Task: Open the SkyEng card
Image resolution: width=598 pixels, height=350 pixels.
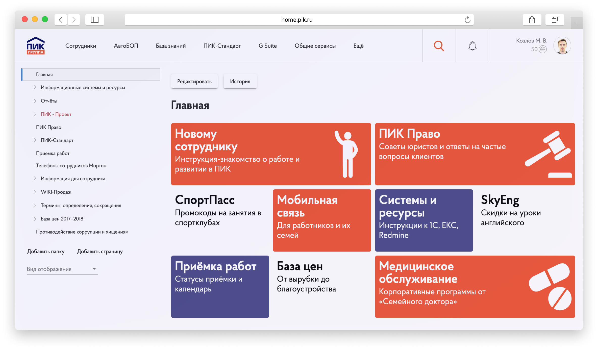Action: click(526, 220)
